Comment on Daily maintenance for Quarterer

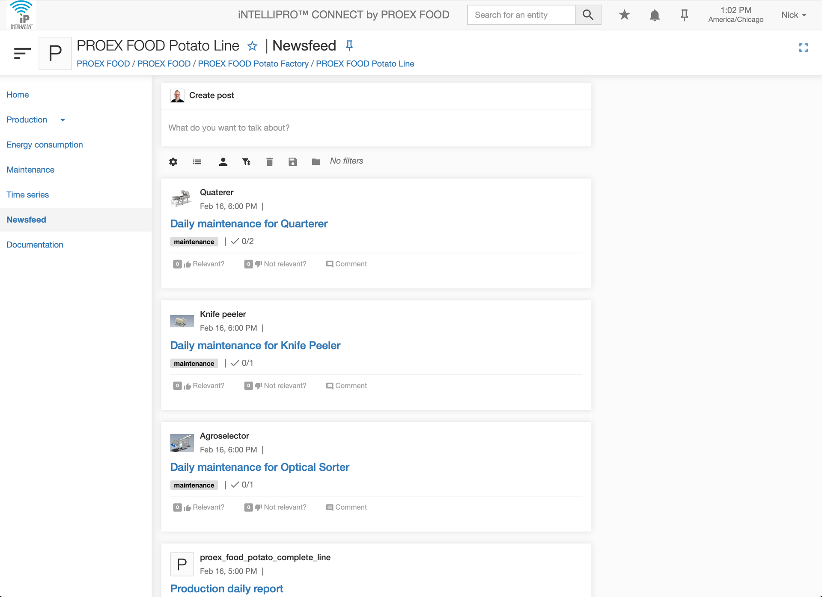(x=346, y=264)
